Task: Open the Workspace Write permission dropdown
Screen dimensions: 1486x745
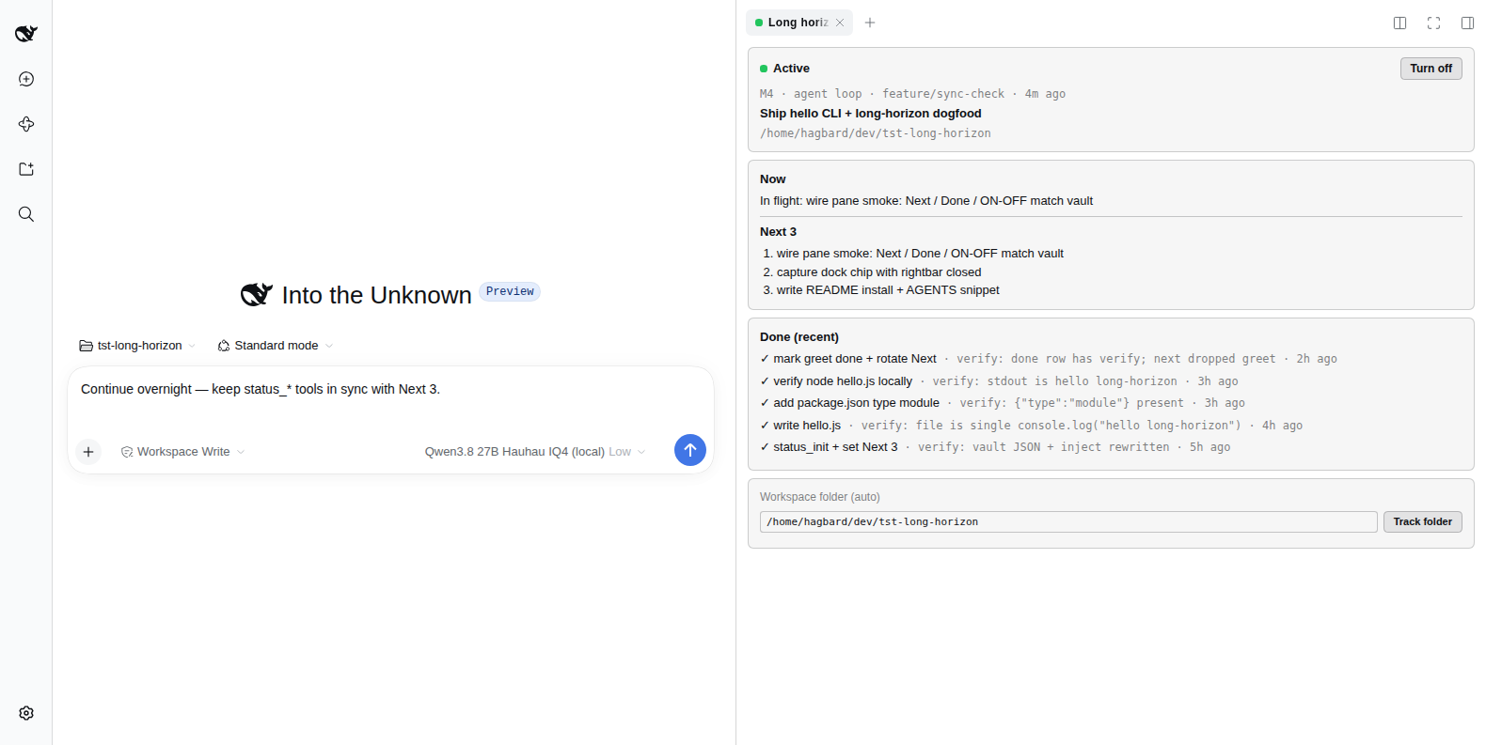Action: tap(183, 452)
